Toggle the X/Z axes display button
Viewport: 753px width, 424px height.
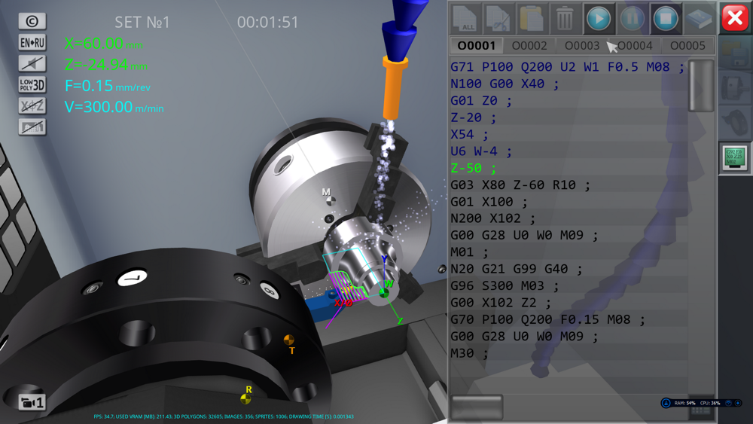pos(32,105)
